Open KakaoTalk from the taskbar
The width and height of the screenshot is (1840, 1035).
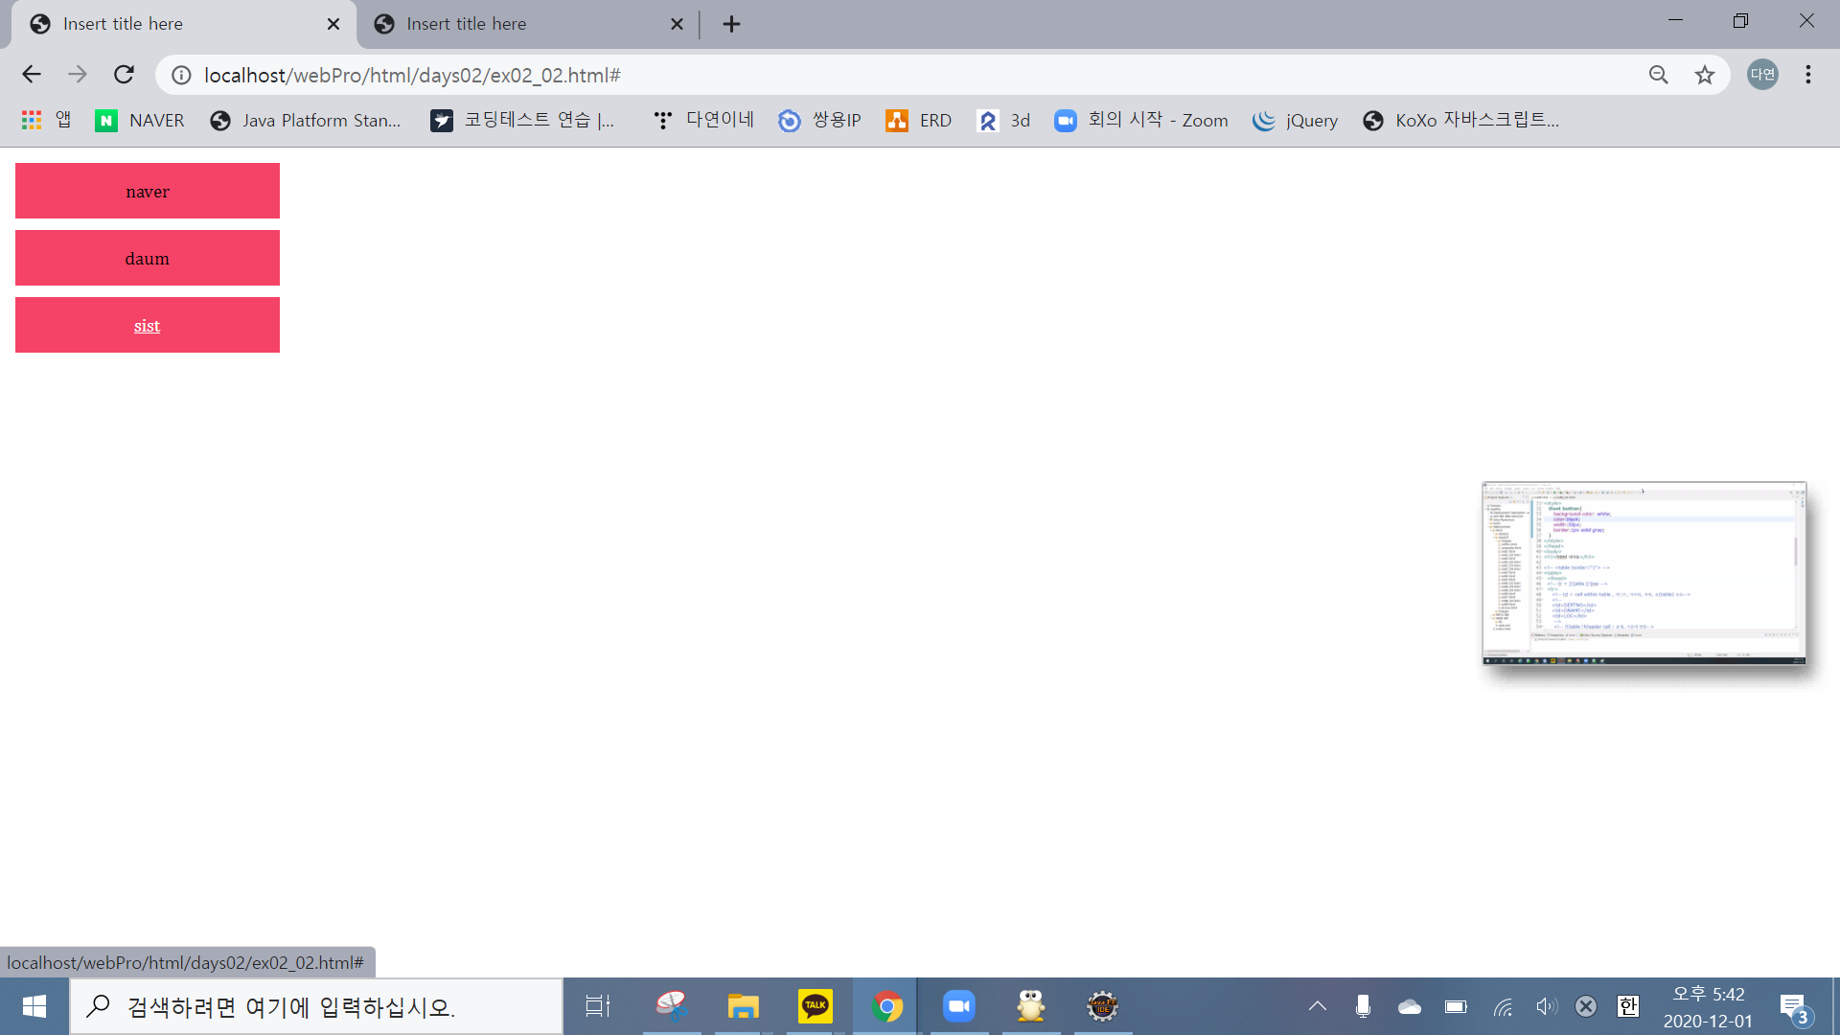816,1006
